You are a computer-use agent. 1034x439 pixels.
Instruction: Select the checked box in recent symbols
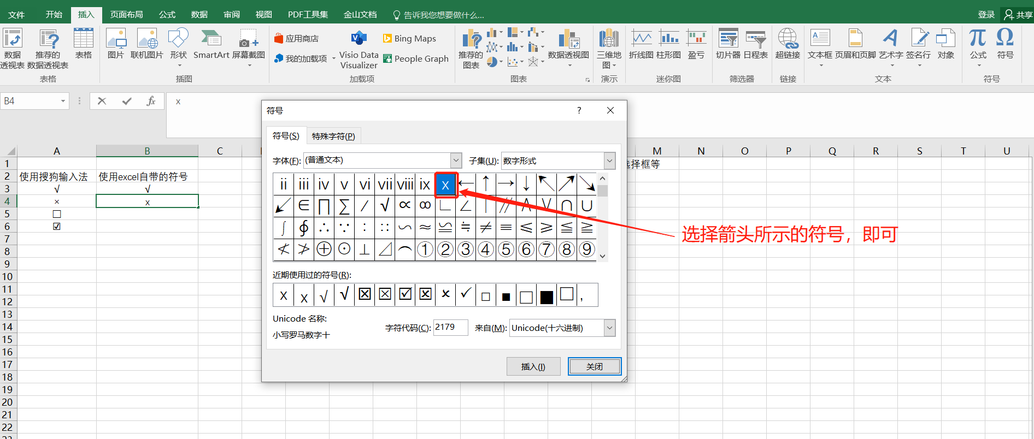tap(405, 294)
